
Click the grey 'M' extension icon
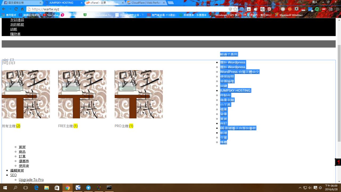click(x=283, y=9)
